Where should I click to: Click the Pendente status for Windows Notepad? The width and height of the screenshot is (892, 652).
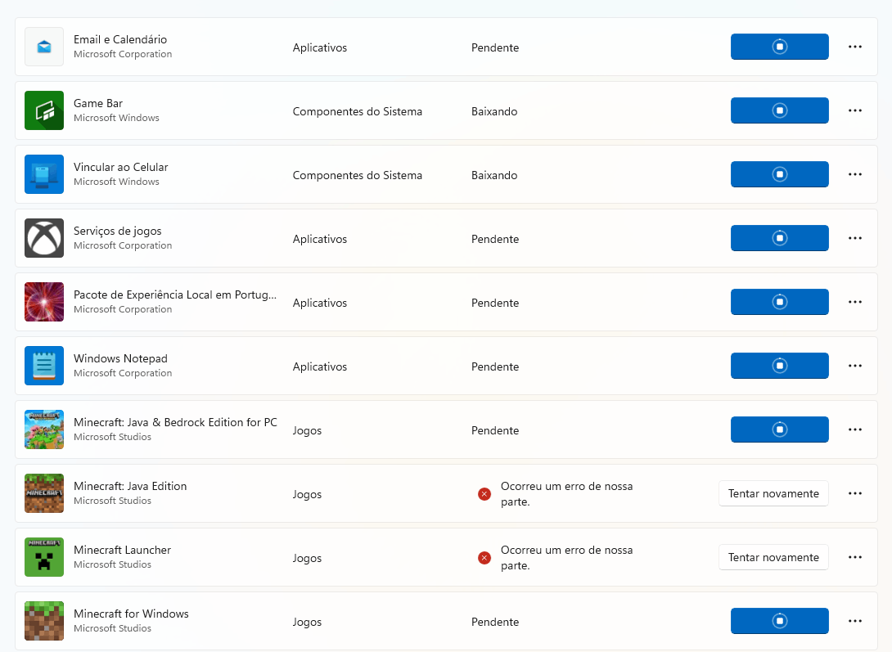495,366
